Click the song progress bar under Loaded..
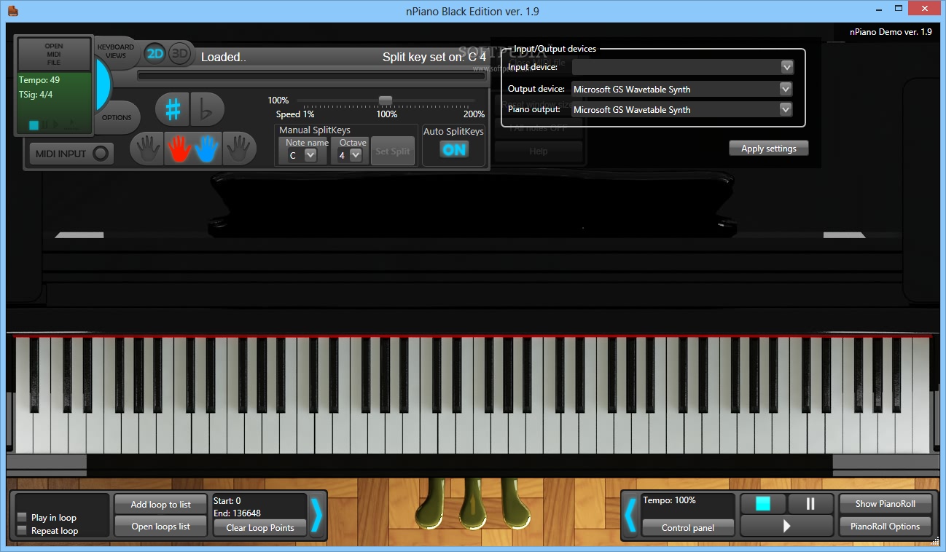 click(x=311, y=76)
